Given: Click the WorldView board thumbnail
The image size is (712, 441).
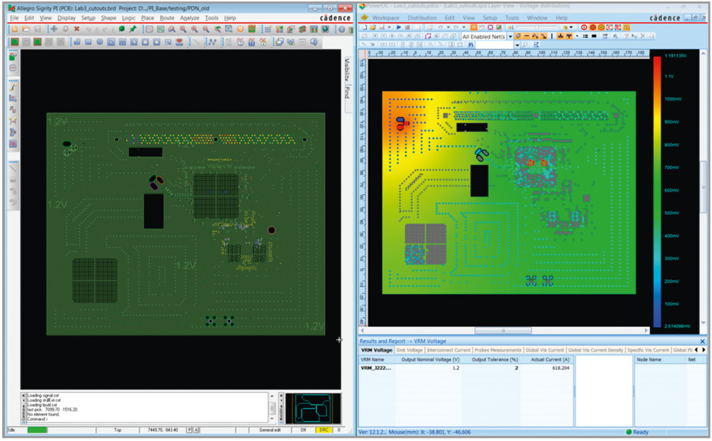Looking at the screenshot, I should click(x=313, y=408).
